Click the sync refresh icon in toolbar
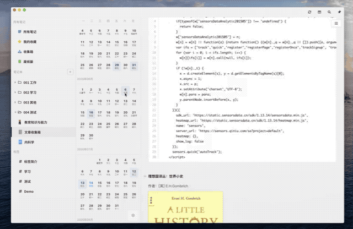Image resolution: width=353 pixels, height=229 pixels. click(x=309, y=12)
